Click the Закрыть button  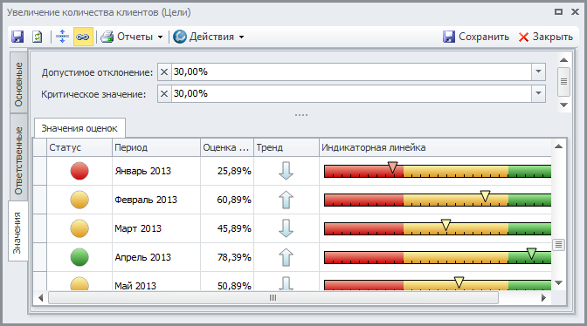pyautogui.click(x=545, y=37)
